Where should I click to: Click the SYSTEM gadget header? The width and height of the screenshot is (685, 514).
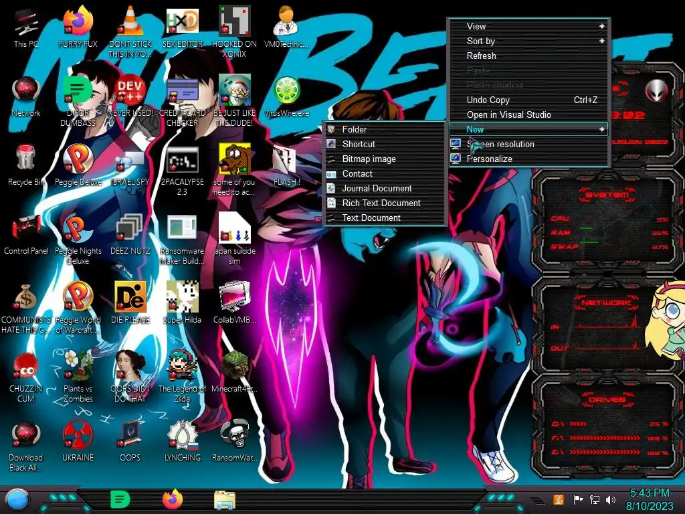607,195
